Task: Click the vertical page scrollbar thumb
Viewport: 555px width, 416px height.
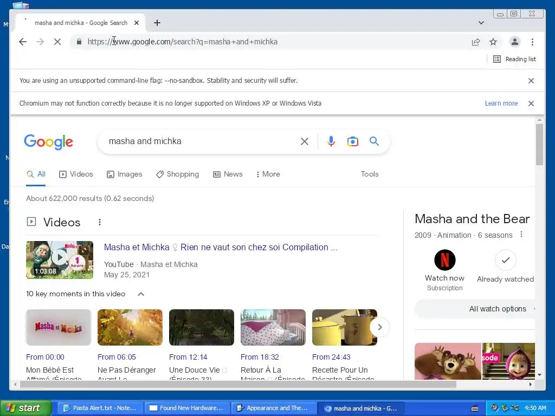Action: (539, 144)
